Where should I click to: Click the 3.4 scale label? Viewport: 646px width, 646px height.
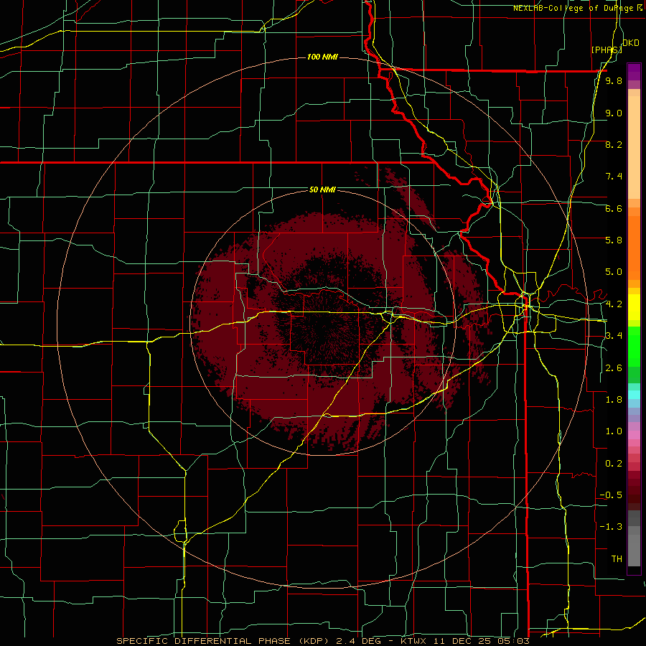pyautogui.click(x=614, y=336)
